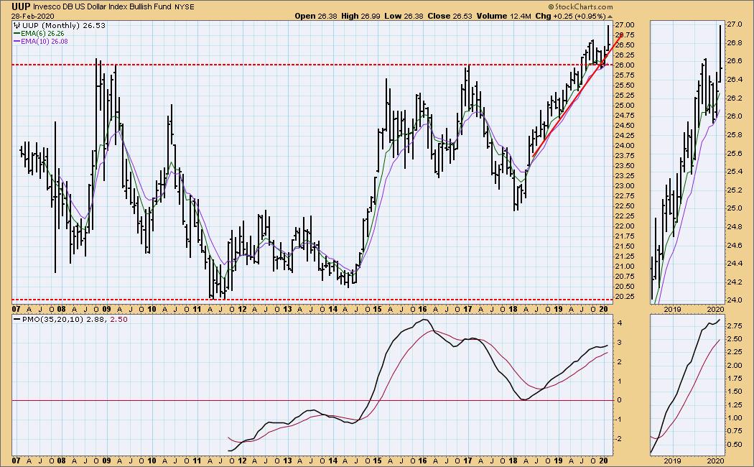Click the 24.00 price axis label
The width and height of the screenshot is (754, 467).
[624, 146]
